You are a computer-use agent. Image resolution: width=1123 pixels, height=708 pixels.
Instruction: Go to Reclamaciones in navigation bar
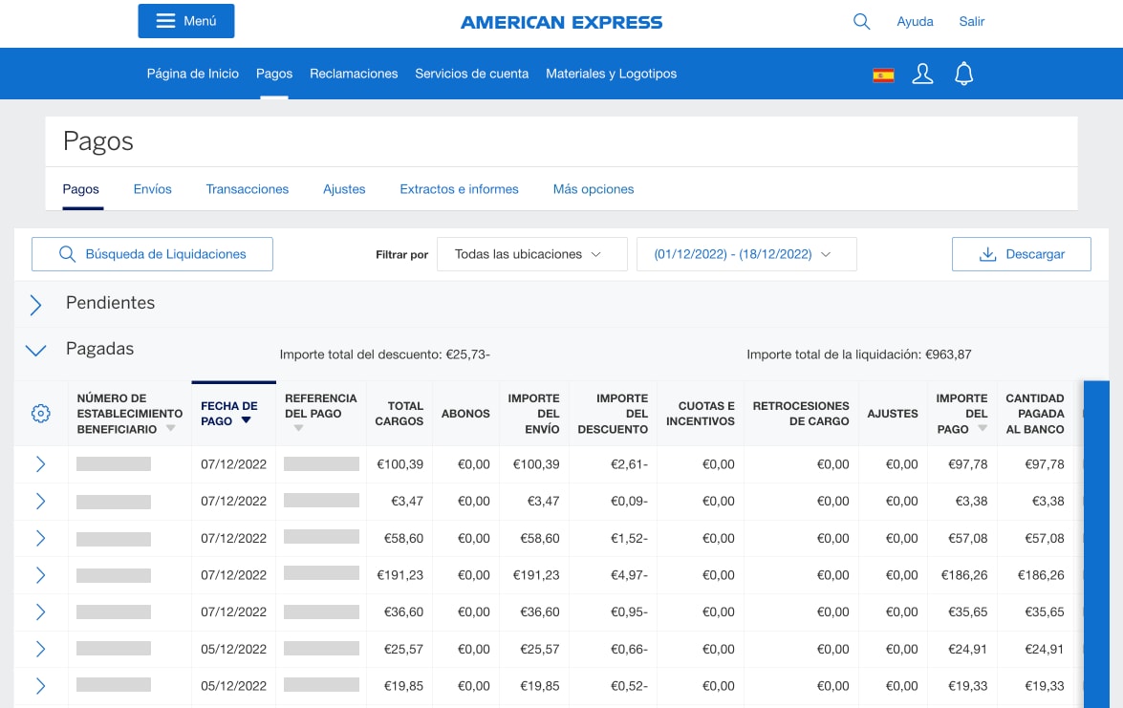(x=354, y=74)
